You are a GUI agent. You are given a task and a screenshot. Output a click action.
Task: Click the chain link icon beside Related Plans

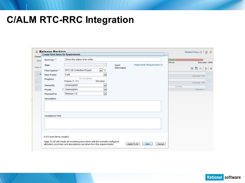[x=211, y=52]
